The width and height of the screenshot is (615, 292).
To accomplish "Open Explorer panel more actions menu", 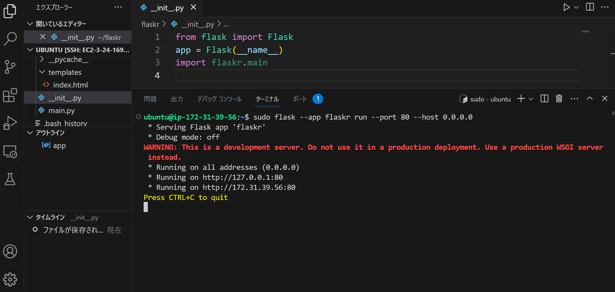I will (118, 7).
